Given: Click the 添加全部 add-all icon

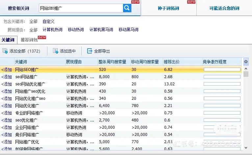Looking at the screenshot, I should click(x=5, y=51).
